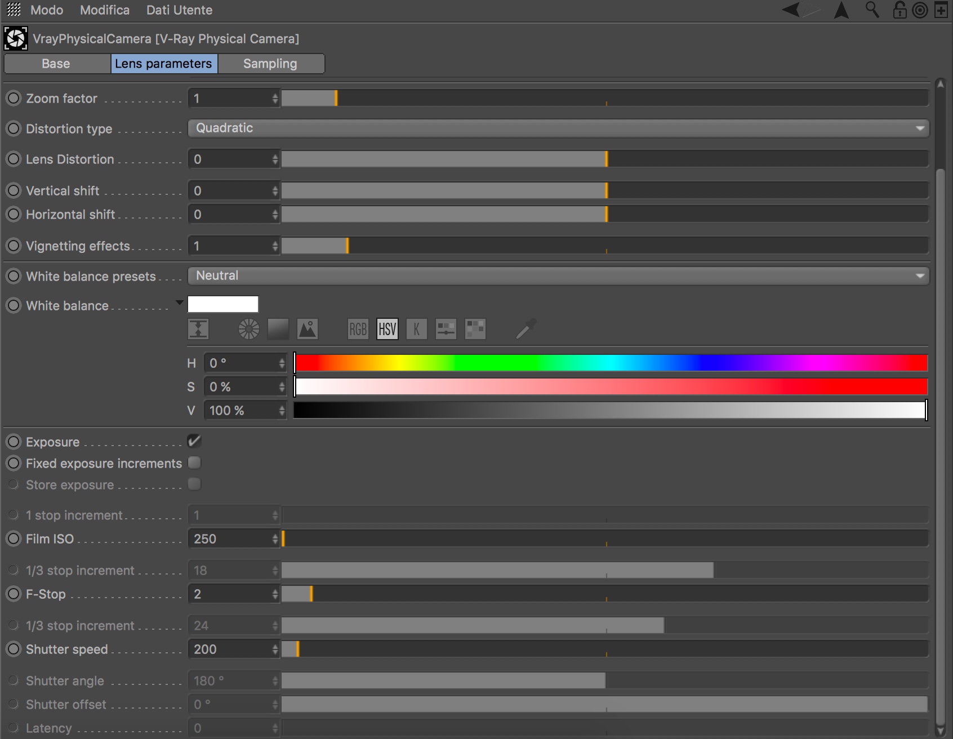
Task: Click the target mode icon in header
Action: pos(920,10)
